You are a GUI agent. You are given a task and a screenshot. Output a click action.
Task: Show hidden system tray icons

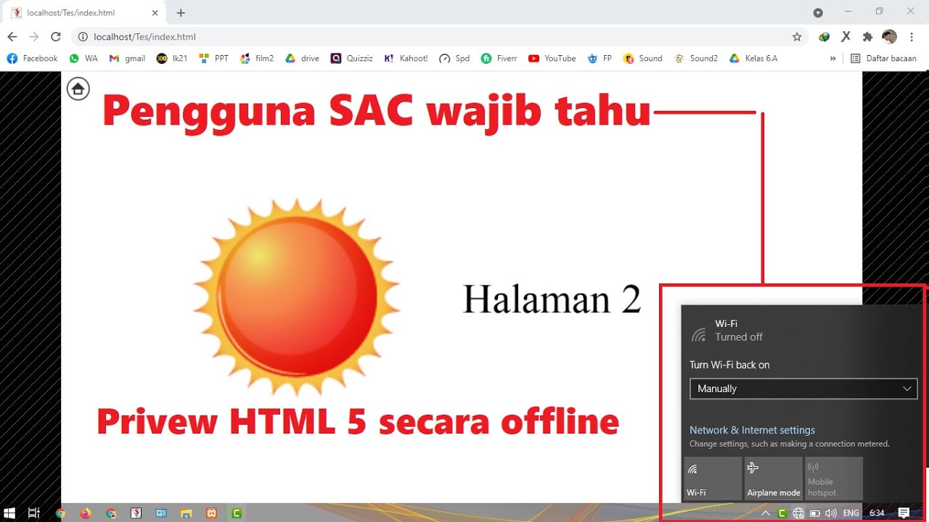pyautogui.click(x=766, y=513)
